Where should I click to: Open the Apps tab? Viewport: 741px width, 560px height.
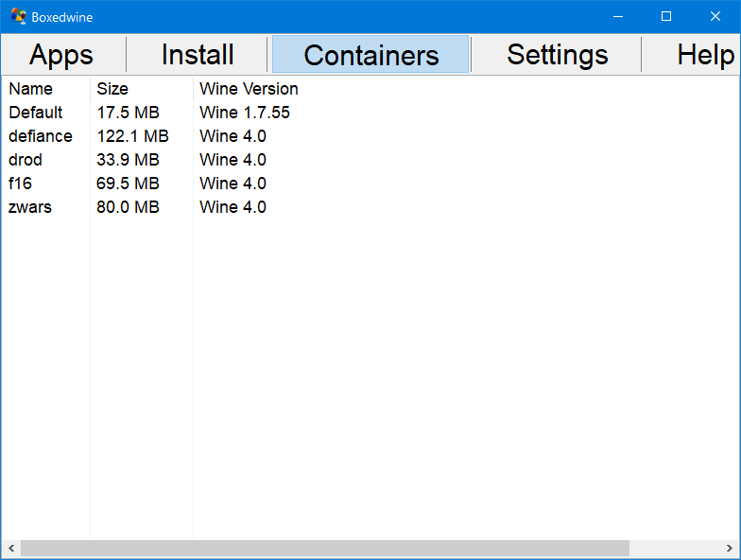[x=61, y=55]
